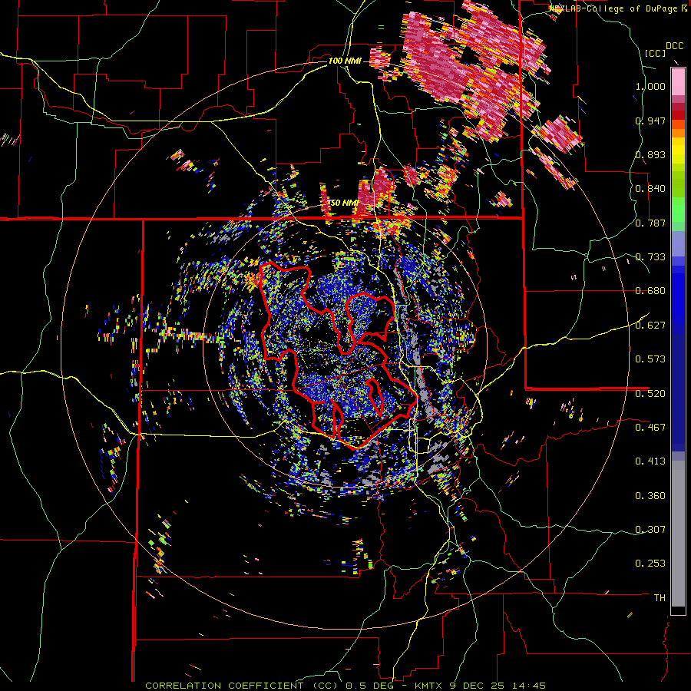Select the 1.000 value on the legend
The width and height of the screenshot is (691, 691).
point(650,86)
